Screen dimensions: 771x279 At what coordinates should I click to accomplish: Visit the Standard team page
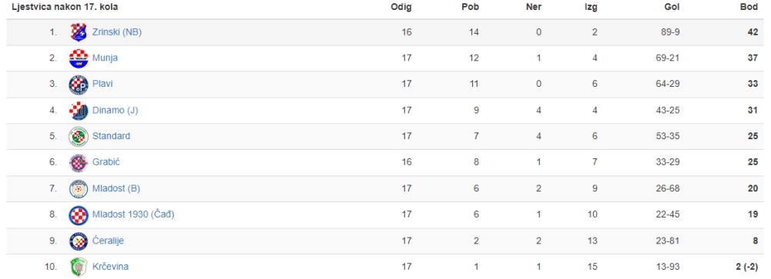111,136
